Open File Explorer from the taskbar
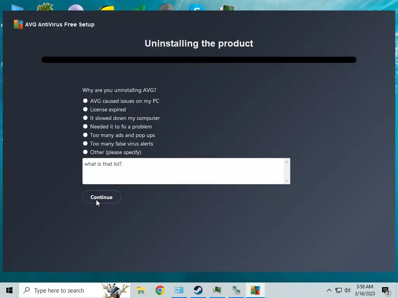The height and width of the screenshot is (298, 398). pyautogui.click(x=141, y=290)
